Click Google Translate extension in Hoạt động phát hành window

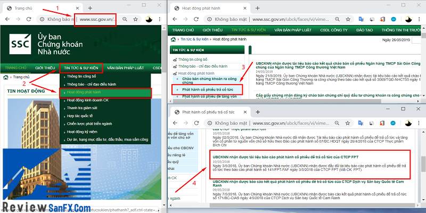pyautogui.click(x=361, y=19)
